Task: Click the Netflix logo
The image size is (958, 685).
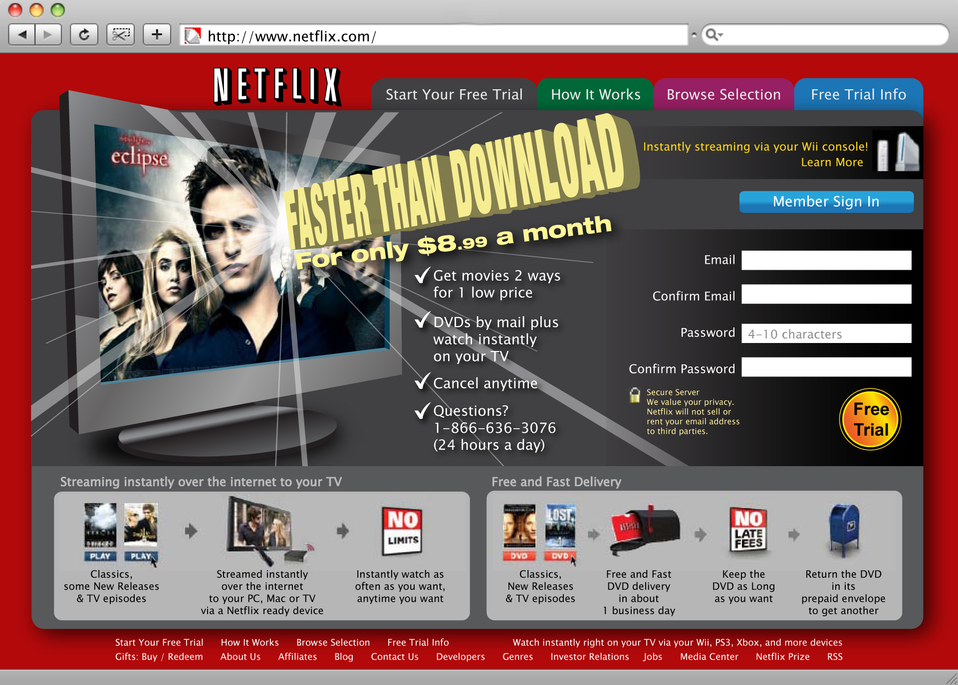Action: click(277, 86)
